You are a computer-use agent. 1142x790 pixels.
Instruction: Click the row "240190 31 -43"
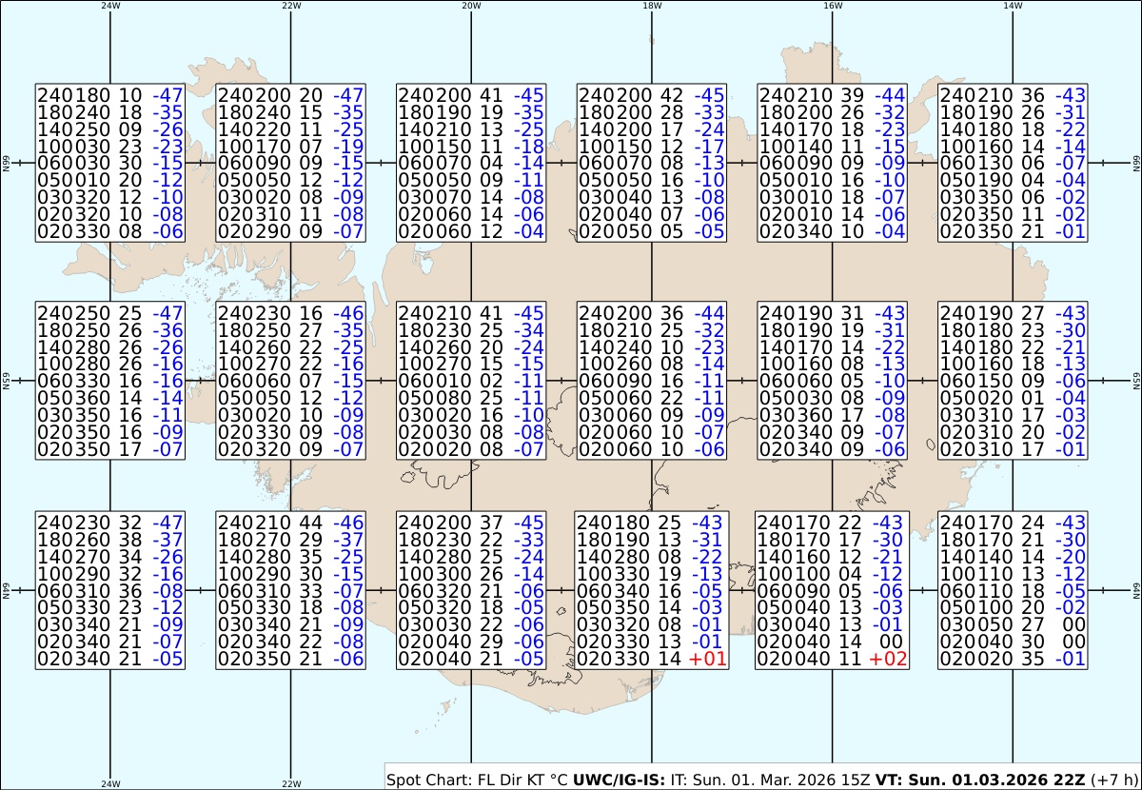[833, 312]
